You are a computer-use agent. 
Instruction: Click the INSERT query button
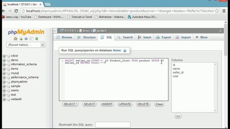pos(107,104)
